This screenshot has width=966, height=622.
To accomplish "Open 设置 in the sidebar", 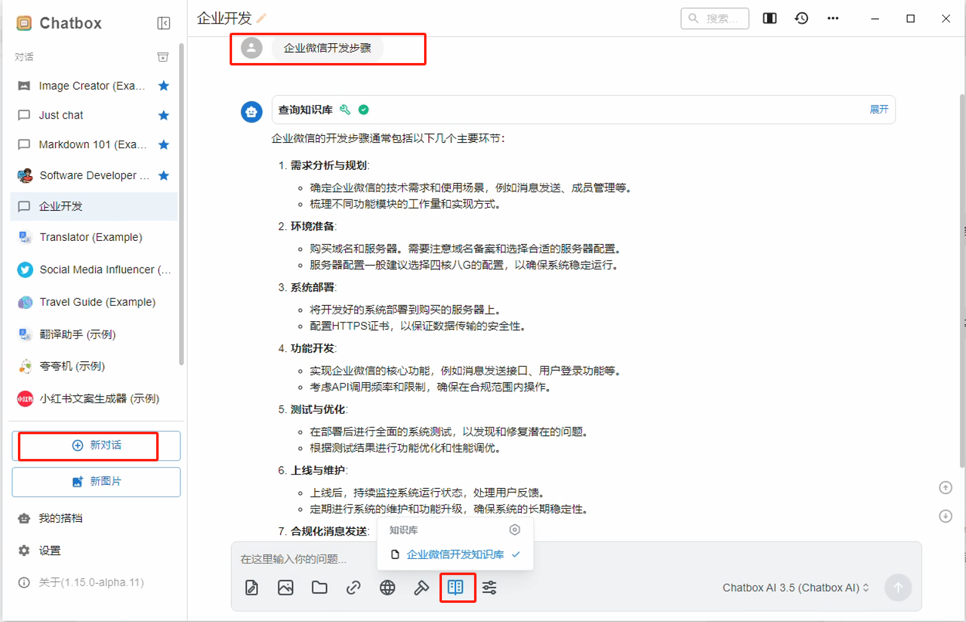I will pos(49,550).
